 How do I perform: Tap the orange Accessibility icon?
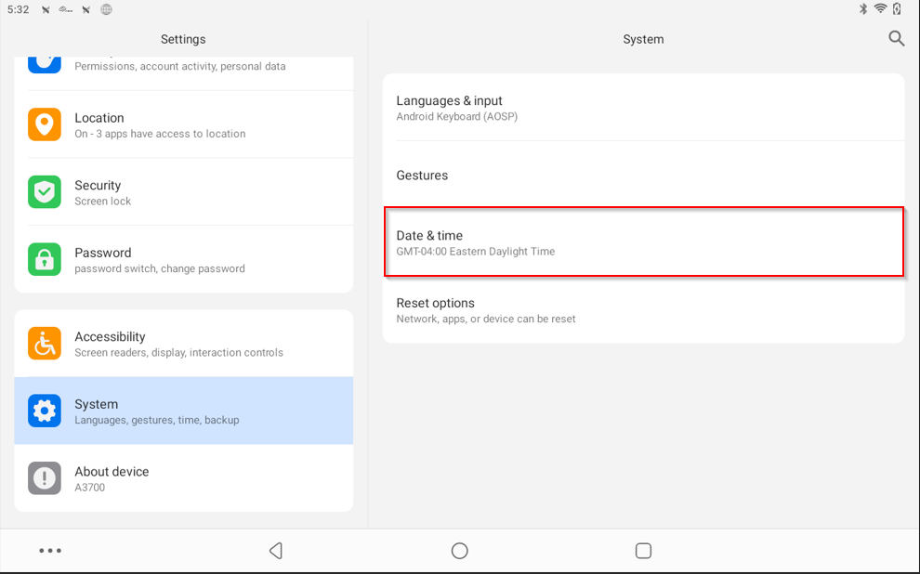pos(45,344)
